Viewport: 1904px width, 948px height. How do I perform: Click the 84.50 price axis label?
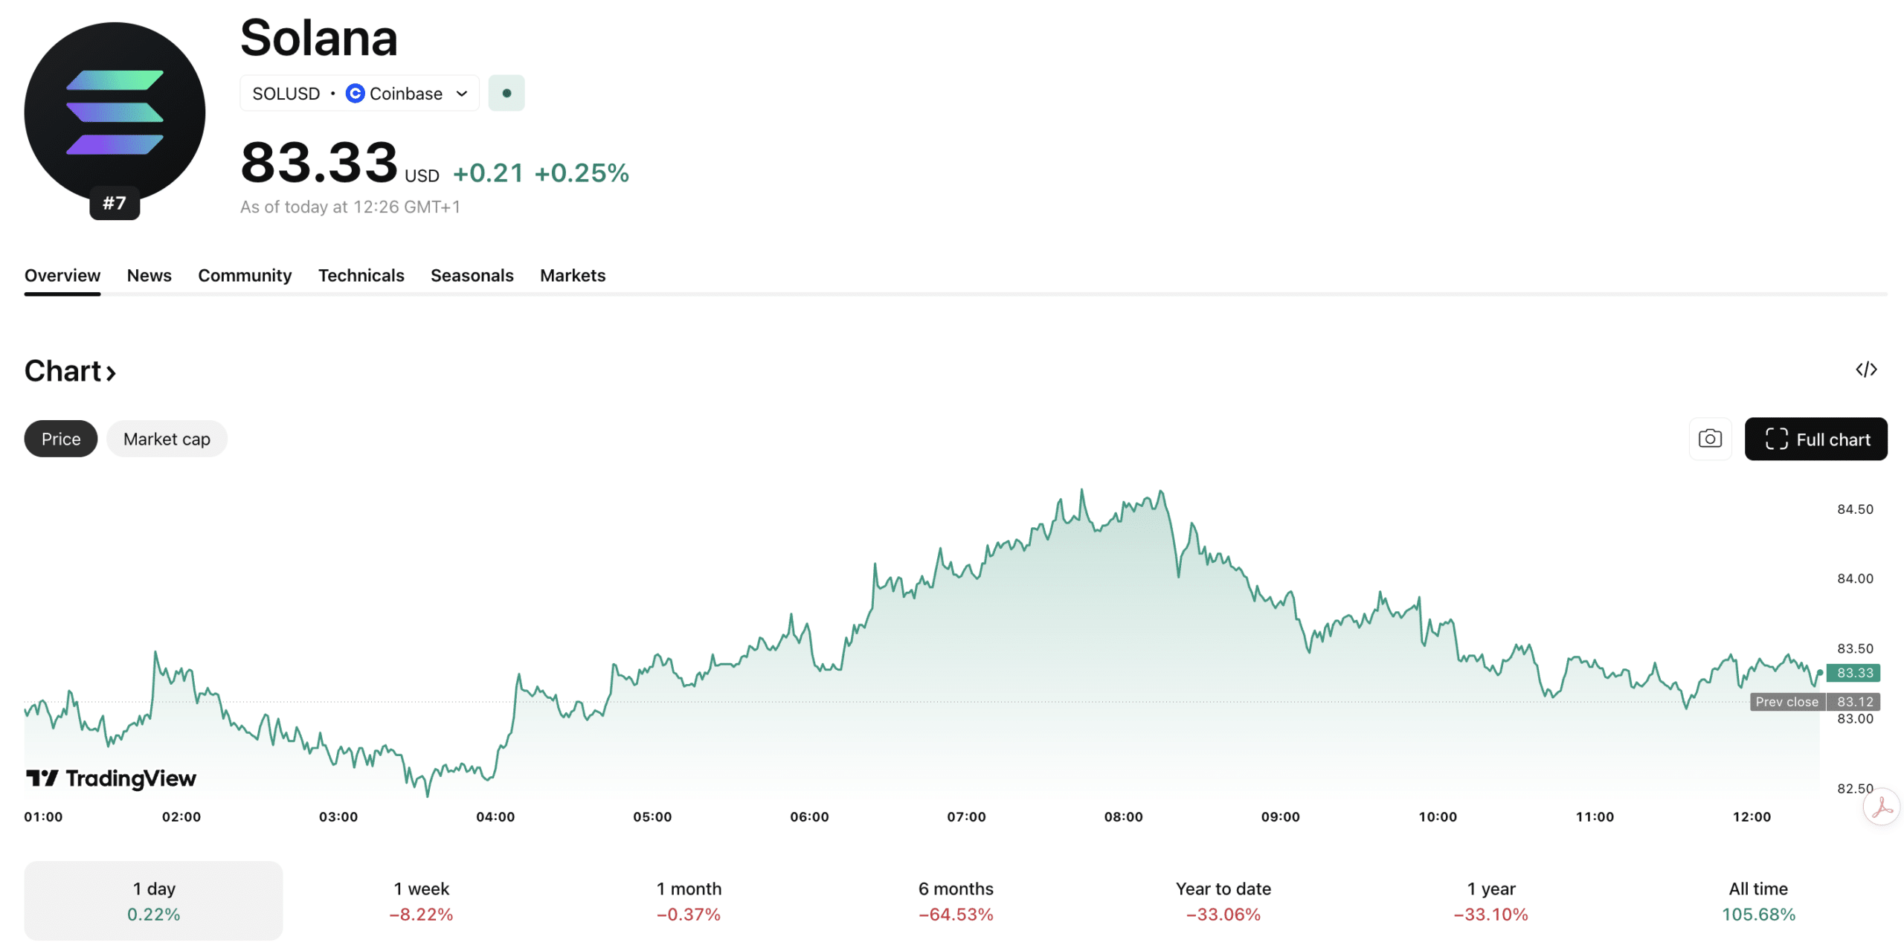[1855, 509]
